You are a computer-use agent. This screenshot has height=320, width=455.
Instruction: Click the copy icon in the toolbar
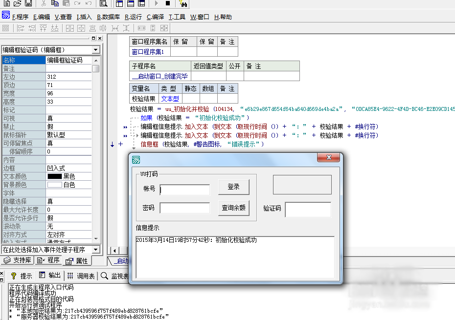pyautogui.click(x=55, y=3)
